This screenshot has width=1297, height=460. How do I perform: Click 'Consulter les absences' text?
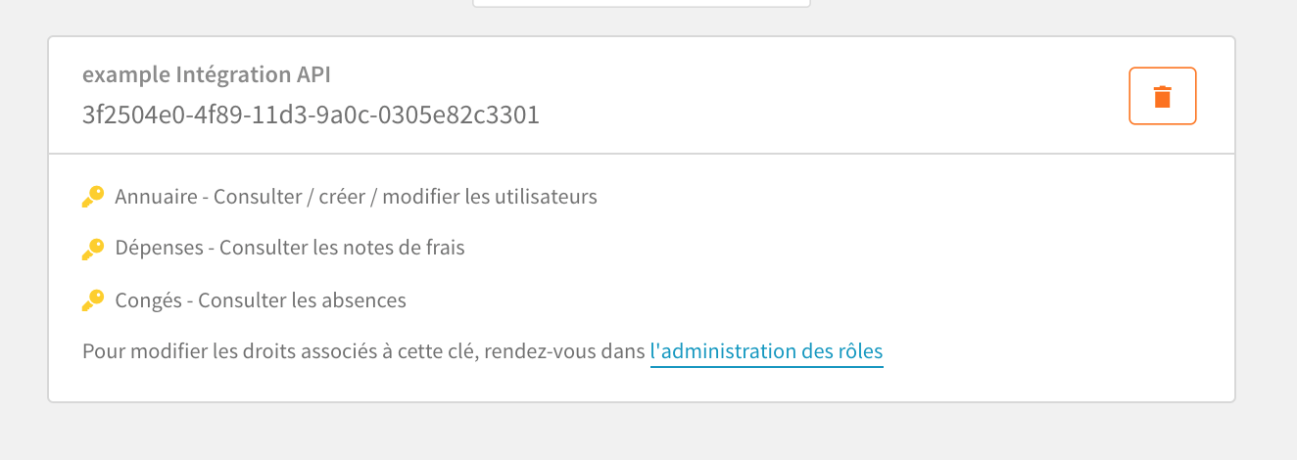point(302,300)
